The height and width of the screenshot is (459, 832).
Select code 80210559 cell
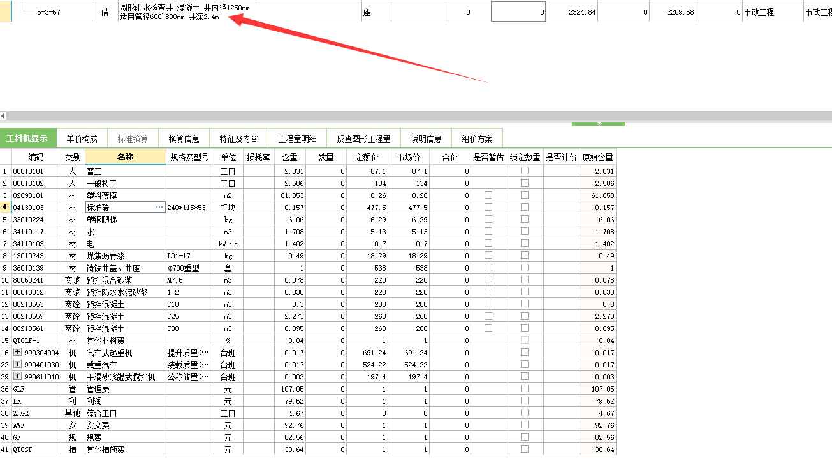(x=36, y=316)
